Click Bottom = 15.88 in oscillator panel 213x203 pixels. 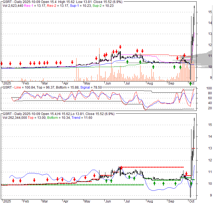pyautogui.click(x=67, y=87)
